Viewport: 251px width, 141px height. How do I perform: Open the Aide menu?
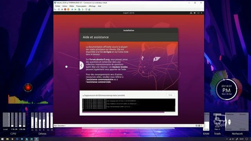coord(99,6)
